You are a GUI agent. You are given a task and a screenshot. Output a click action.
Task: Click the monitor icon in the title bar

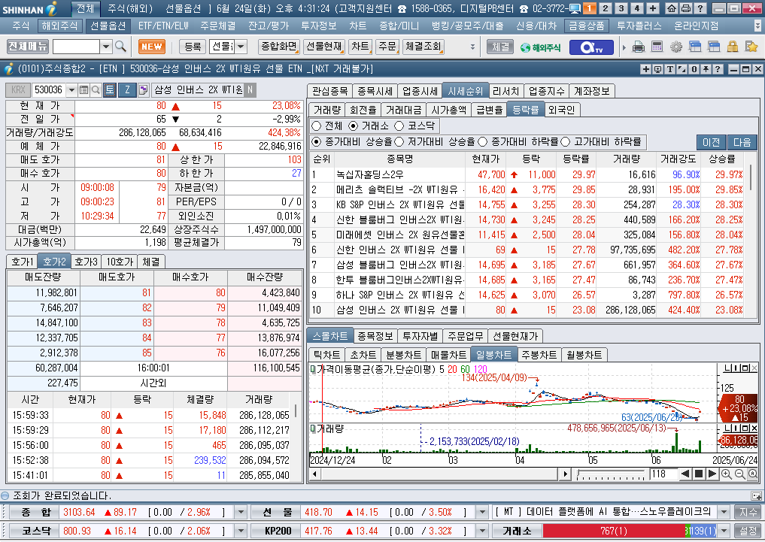point(575,8)
